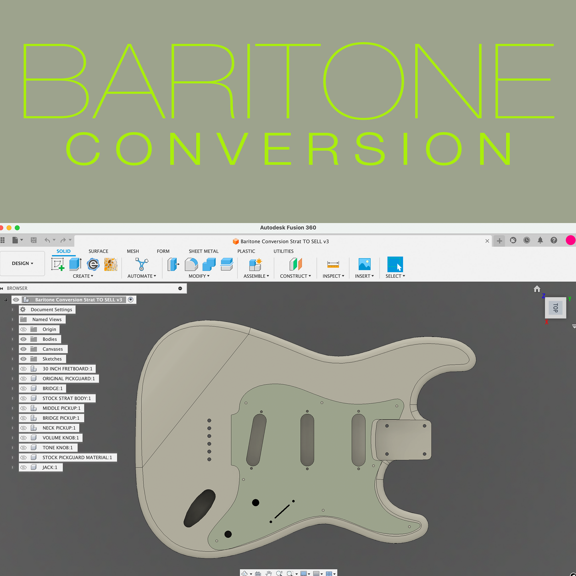Click the Insert image icon

tap(364, 264)
